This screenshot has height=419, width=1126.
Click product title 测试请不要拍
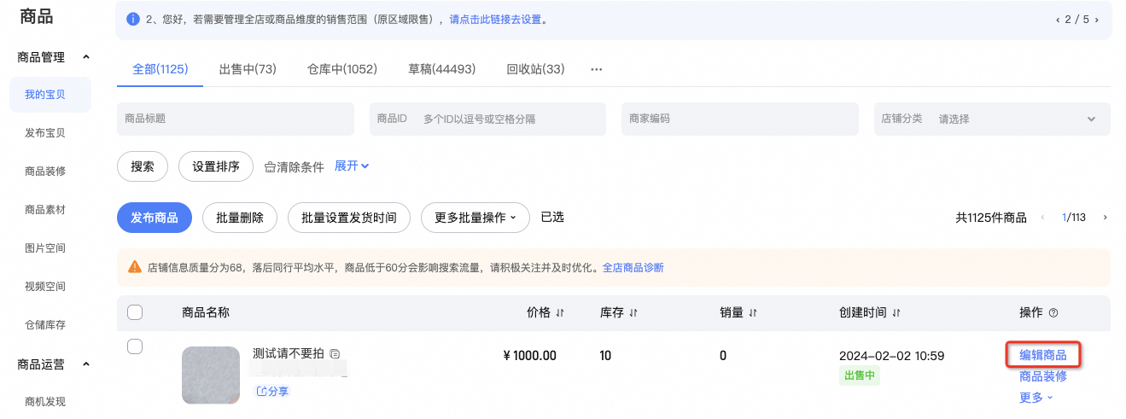point(289,353)
